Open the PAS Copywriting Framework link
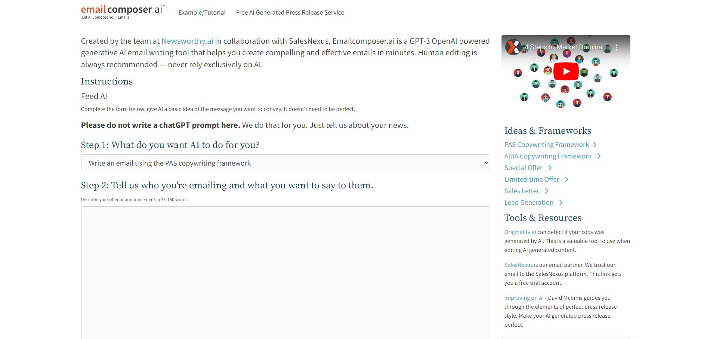Screen dimensions: 710x339 point(546,145)
